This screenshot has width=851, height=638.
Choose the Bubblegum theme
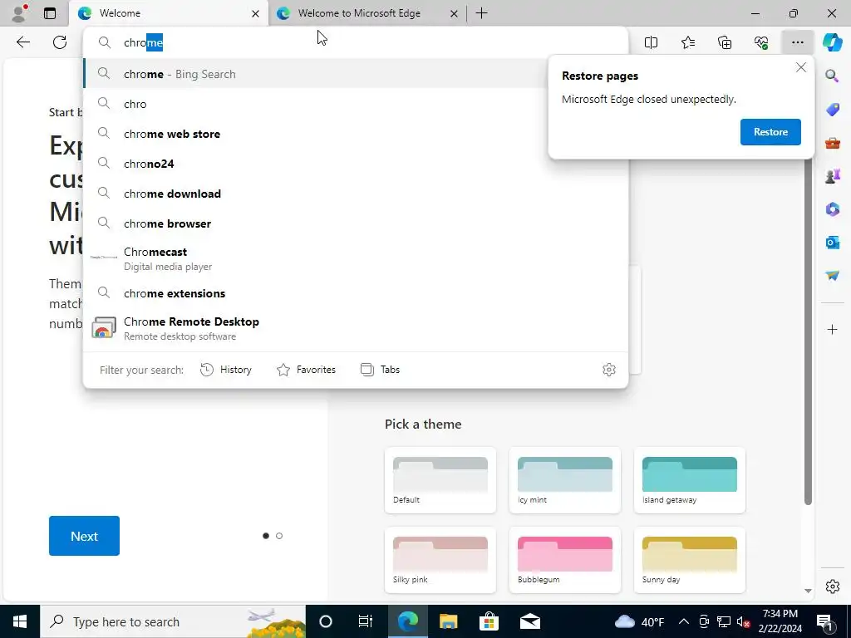coord(565,560)
